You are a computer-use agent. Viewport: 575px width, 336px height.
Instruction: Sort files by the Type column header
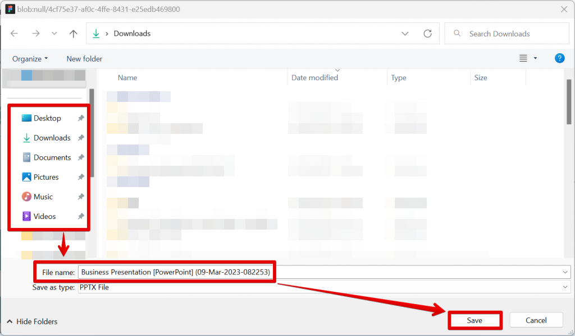coord(399,77)
